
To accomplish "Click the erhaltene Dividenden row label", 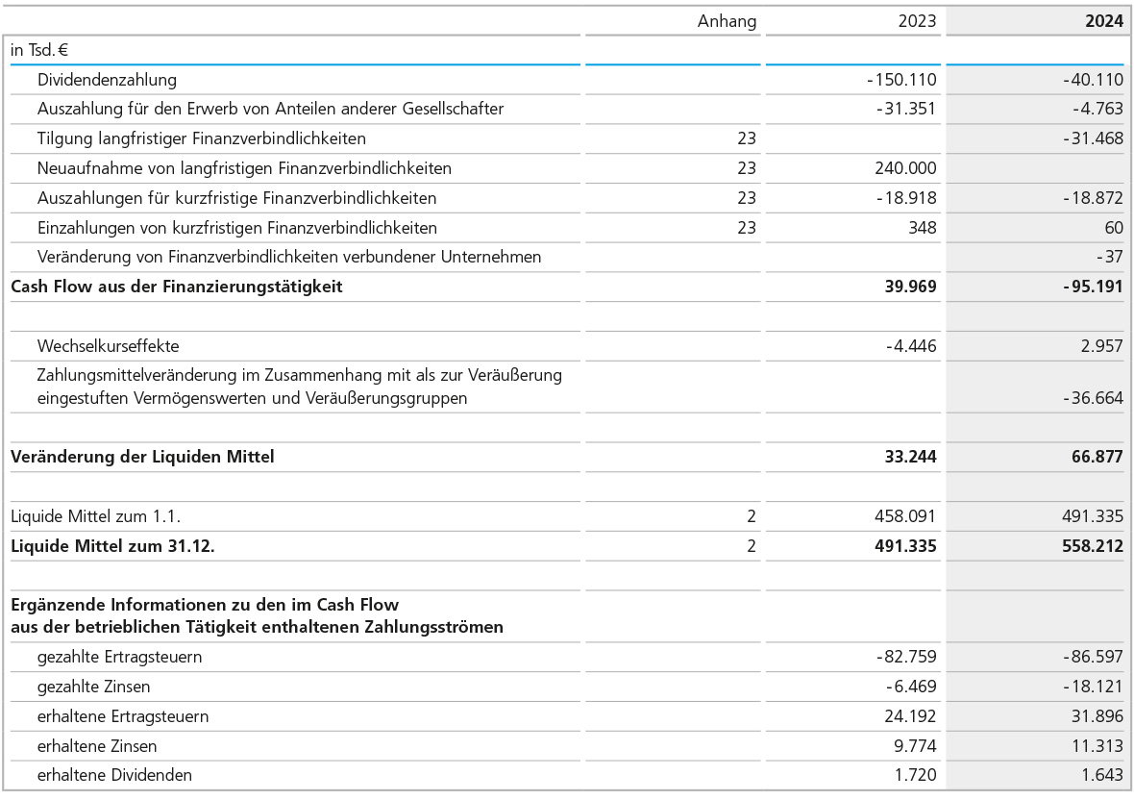I will tap(114, 774).
